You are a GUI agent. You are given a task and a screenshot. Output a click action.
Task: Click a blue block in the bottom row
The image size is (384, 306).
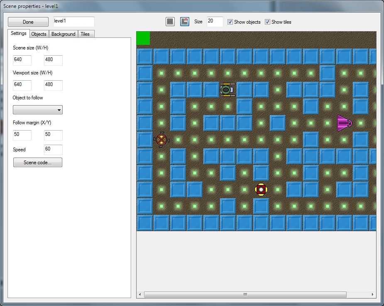[x=178, y=223]
